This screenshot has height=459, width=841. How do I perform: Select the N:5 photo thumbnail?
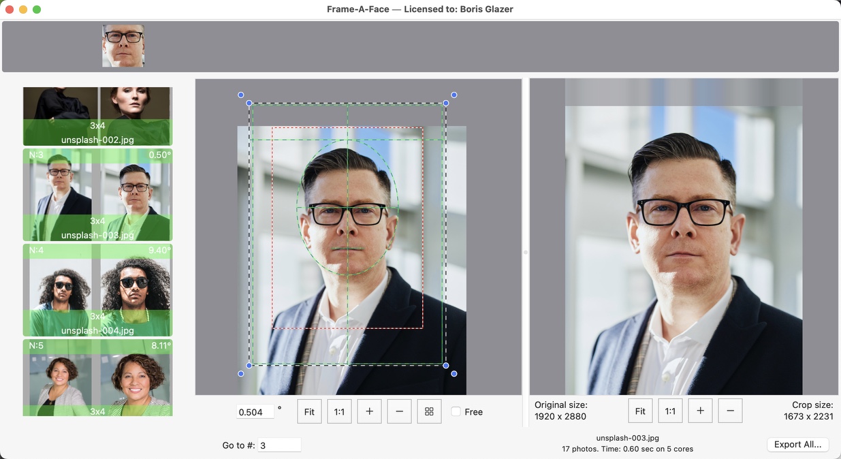coord(97,378)
